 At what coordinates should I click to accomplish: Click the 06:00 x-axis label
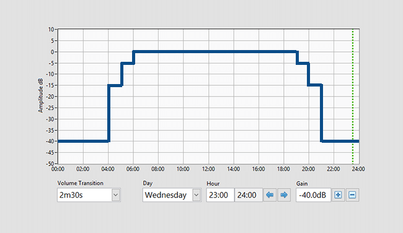tap(133, 169)
